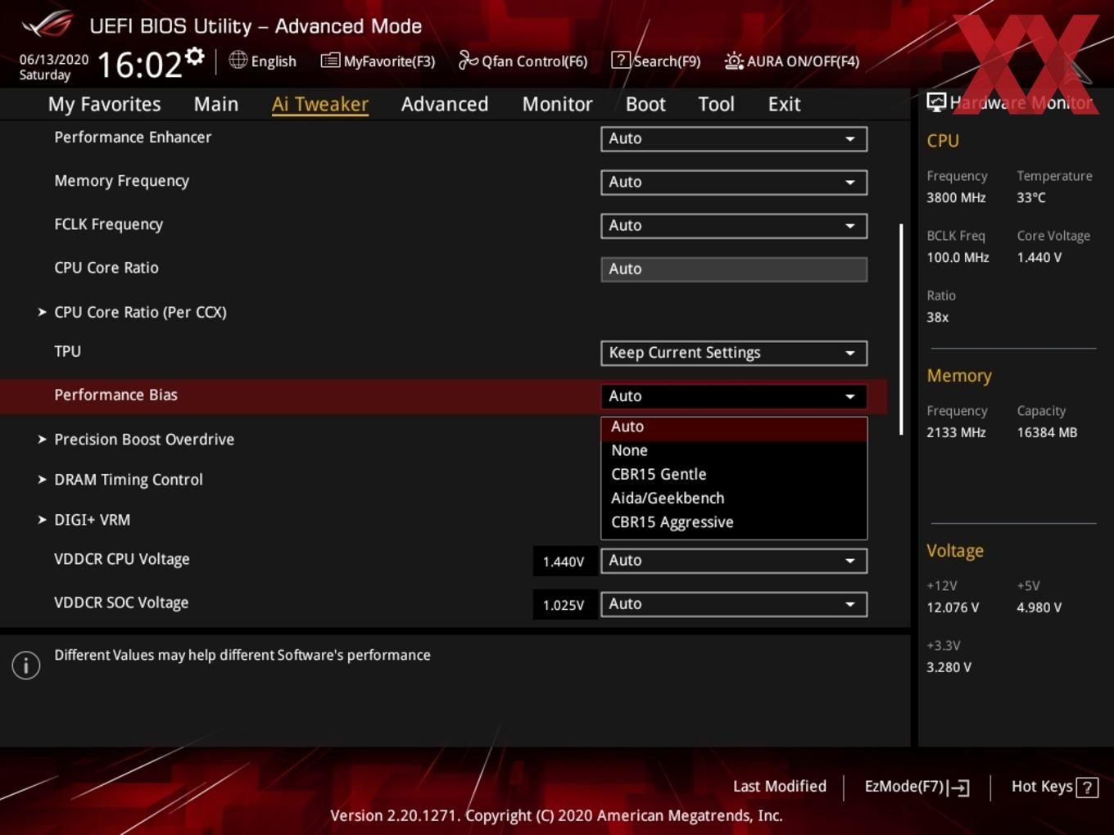Viewport: 1114px width, 835px height.
Task: Select the Ai Tweaker tab
Action: click(320, 104)
